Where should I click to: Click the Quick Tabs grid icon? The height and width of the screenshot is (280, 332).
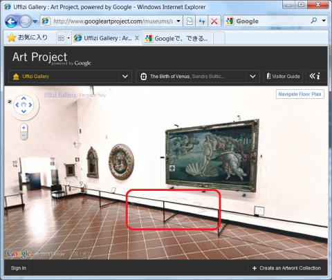[61, 38]
